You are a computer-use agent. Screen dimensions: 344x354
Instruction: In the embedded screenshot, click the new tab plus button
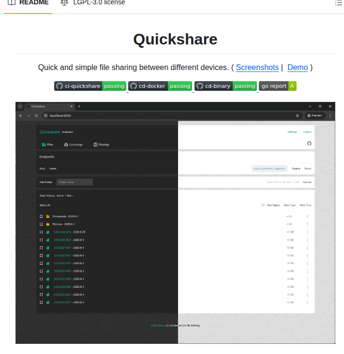click(x=79, y=106)
